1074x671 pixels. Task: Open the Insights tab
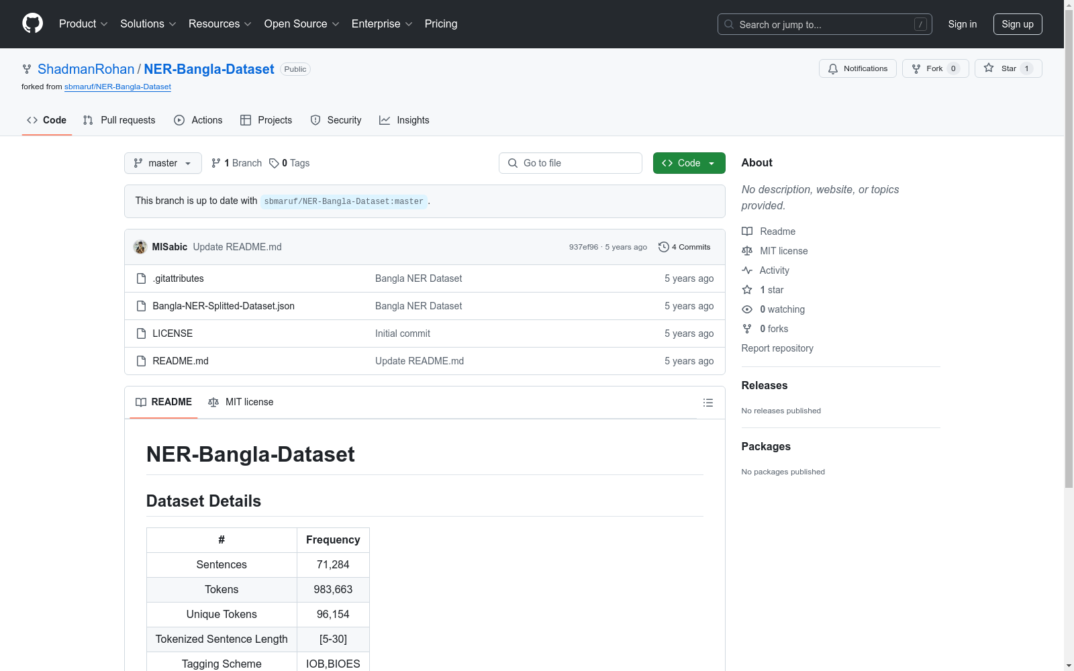[404, 120]
